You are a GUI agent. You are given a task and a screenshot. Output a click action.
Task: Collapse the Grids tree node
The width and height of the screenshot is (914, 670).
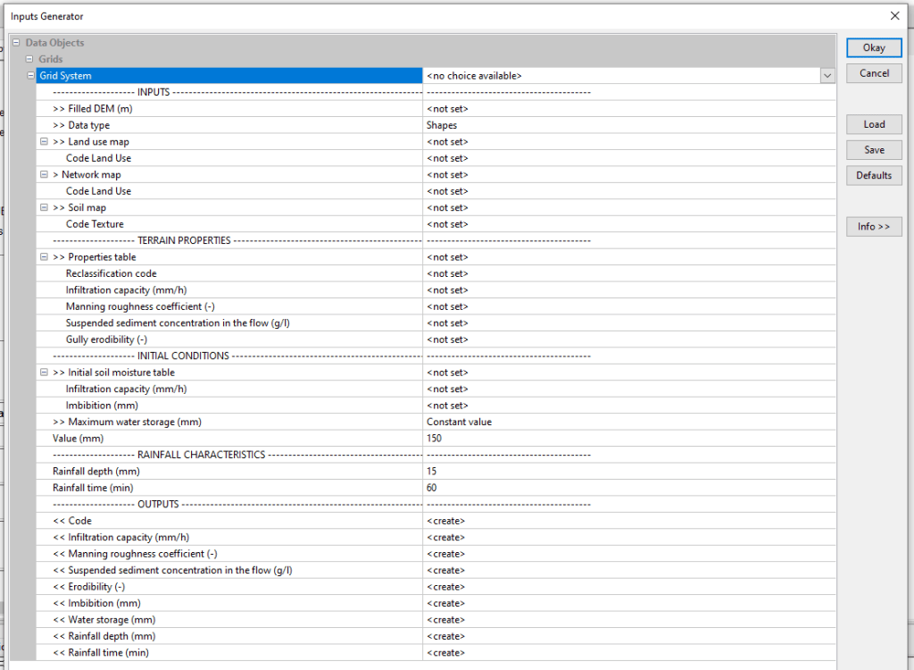point(30,59)
